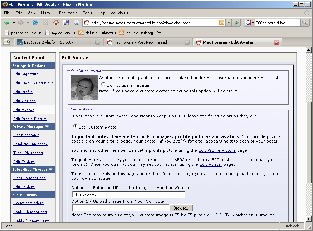Collapse the Private Messages section
The height and width of the screenshot is (231, 313).
pyautogui.click(x=47, y=126)
